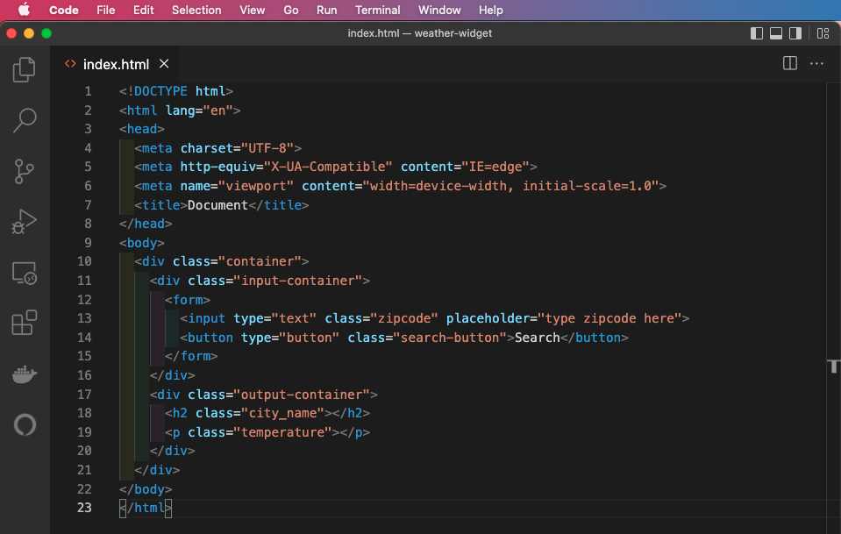Collapse the head element code block
The width and height of the screenshot is (841, 534).
(x=107, y=129)
